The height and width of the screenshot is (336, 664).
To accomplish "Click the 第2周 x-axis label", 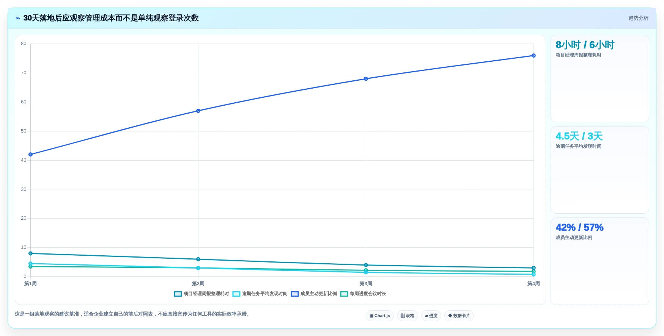I will coord(198,284).
